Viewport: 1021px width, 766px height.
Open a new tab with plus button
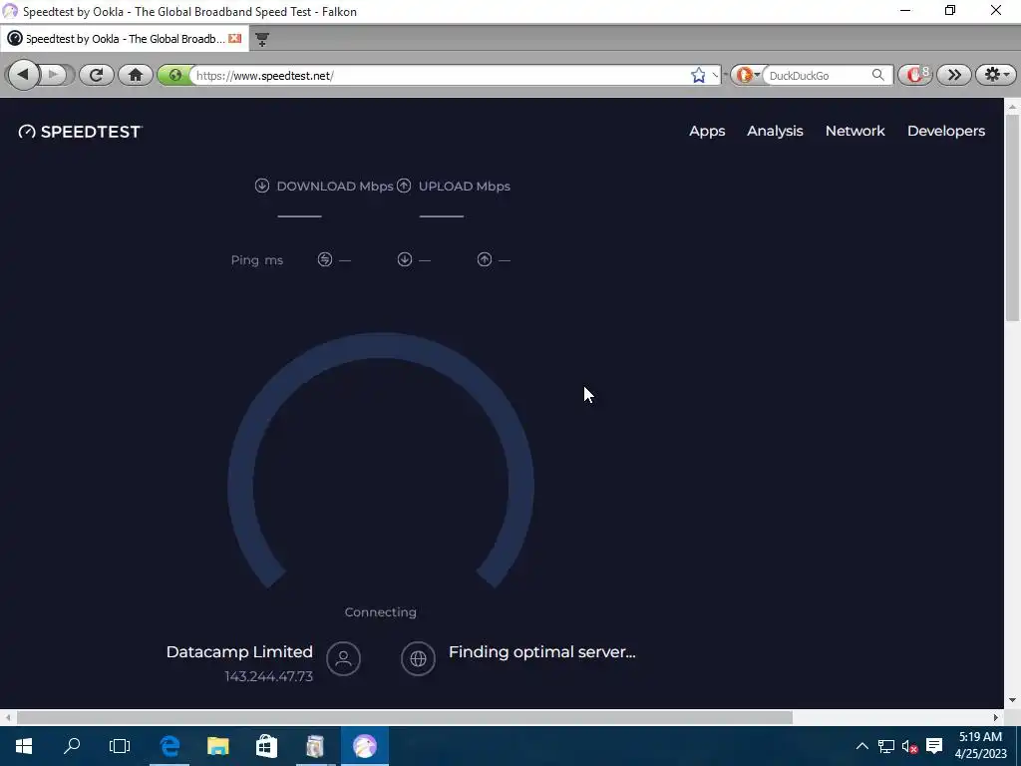coord(262,39)
